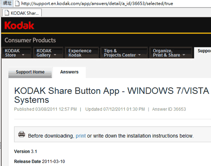Image resolution: width=211 pixels, height=166 pixels.
Task: Select the KODAK Gallery menu item
Action: 48,53
